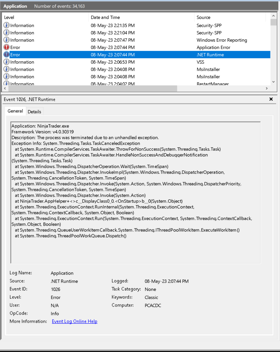Select the VSS source event row
This screenshot has height=352, width=280.
click(136, 62)
